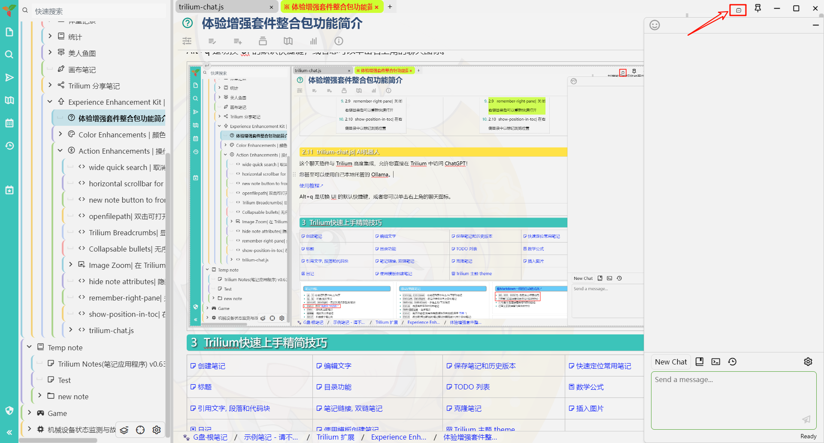Toggle the pin window icon in title bar

(x=758, y=9)
